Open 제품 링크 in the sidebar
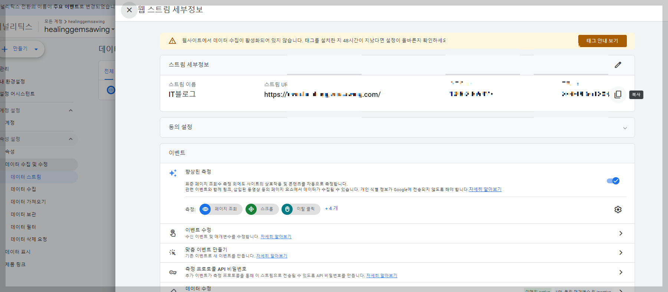 pos(15,265)
